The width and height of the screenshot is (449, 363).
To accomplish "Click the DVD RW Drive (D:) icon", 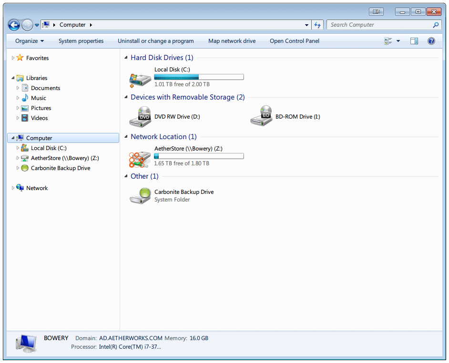I will coord(140,117).
